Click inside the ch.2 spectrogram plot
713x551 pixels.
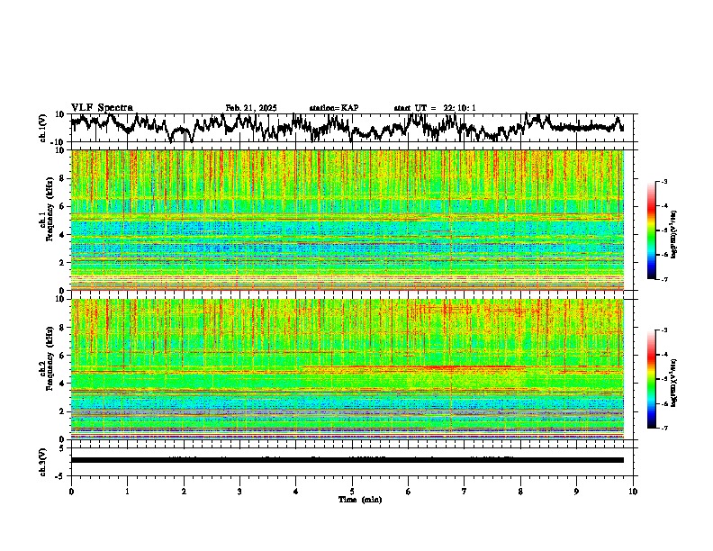coord(347,369)
